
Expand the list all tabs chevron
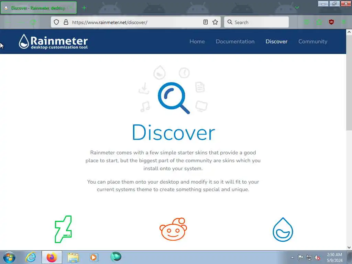coord(297,8)
